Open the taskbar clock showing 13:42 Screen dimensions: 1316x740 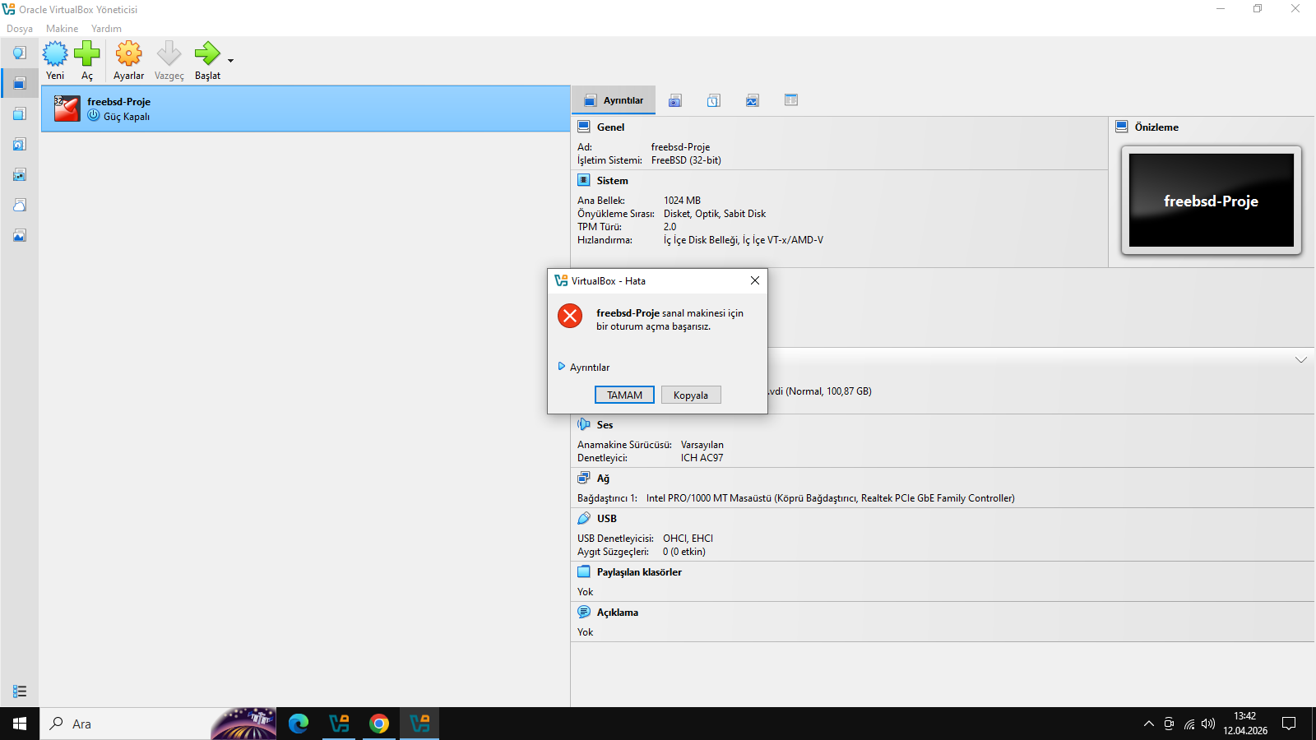coord(1245,724)
